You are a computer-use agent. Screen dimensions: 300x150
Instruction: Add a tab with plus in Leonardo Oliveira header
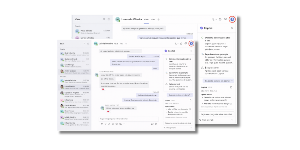pos(158,19)
